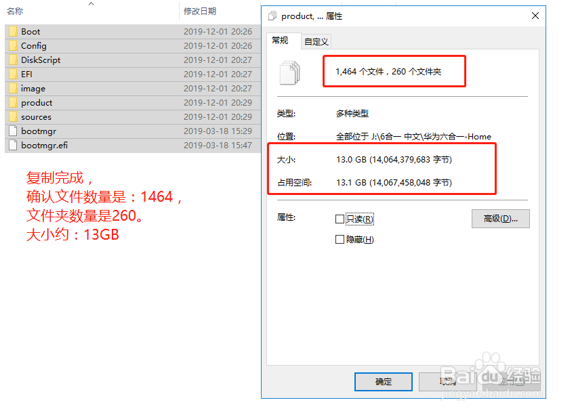Select the Boot folder icon
The image size is (574, 413).
pyautogui.click(x=13, y=31)
